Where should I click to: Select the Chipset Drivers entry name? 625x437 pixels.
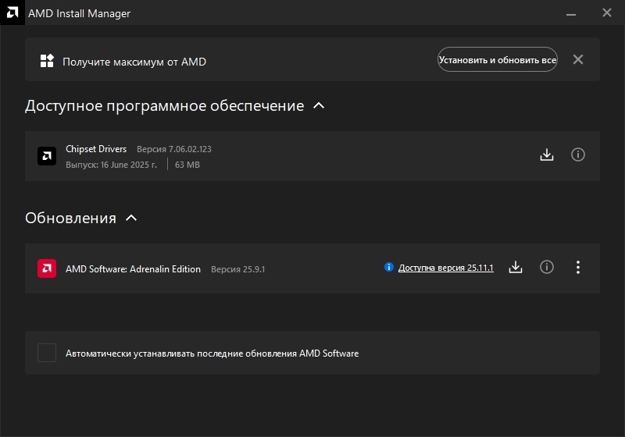[96, 149]
